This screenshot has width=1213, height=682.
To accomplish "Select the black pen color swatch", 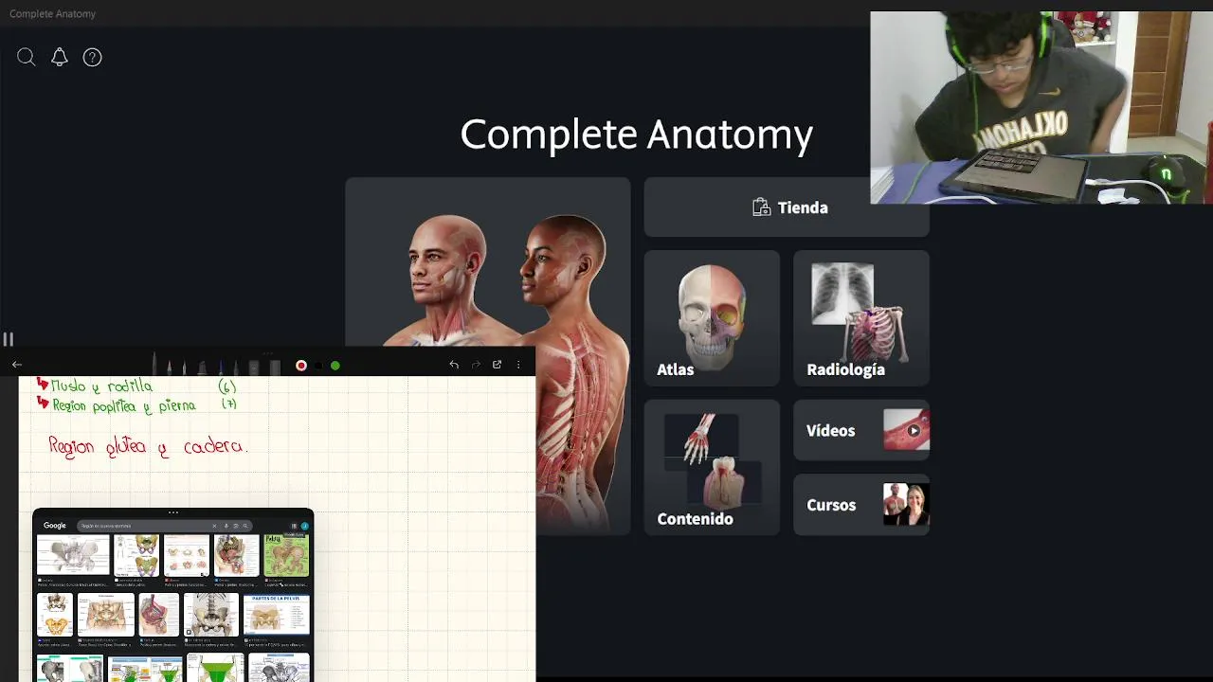I will click(318, 366).
